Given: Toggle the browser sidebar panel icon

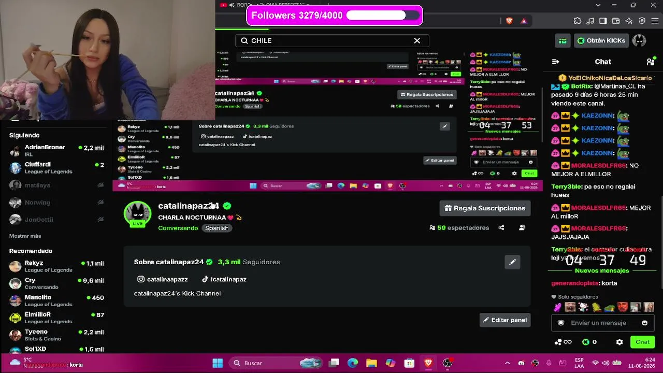Looking at the screenshot, I should point(603,21).
